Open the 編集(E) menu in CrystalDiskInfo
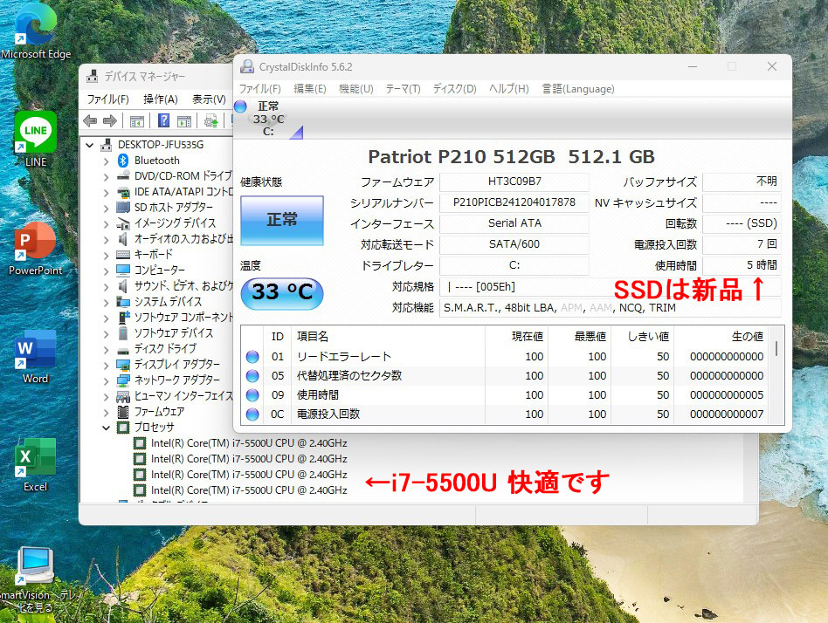 click(309, 89)
